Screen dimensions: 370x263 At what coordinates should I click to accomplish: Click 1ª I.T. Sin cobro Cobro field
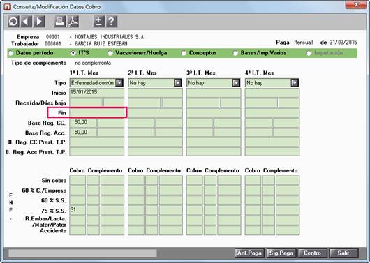[77, 181]
